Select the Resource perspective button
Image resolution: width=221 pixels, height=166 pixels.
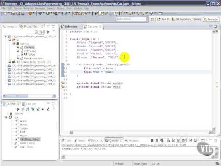pyautogui.click(x=211, y=19)
